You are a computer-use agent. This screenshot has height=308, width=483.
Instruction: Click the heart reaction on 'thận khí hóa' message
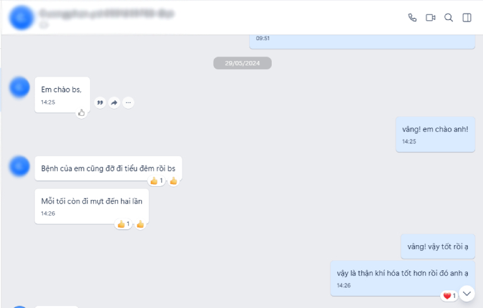point(449,296)
